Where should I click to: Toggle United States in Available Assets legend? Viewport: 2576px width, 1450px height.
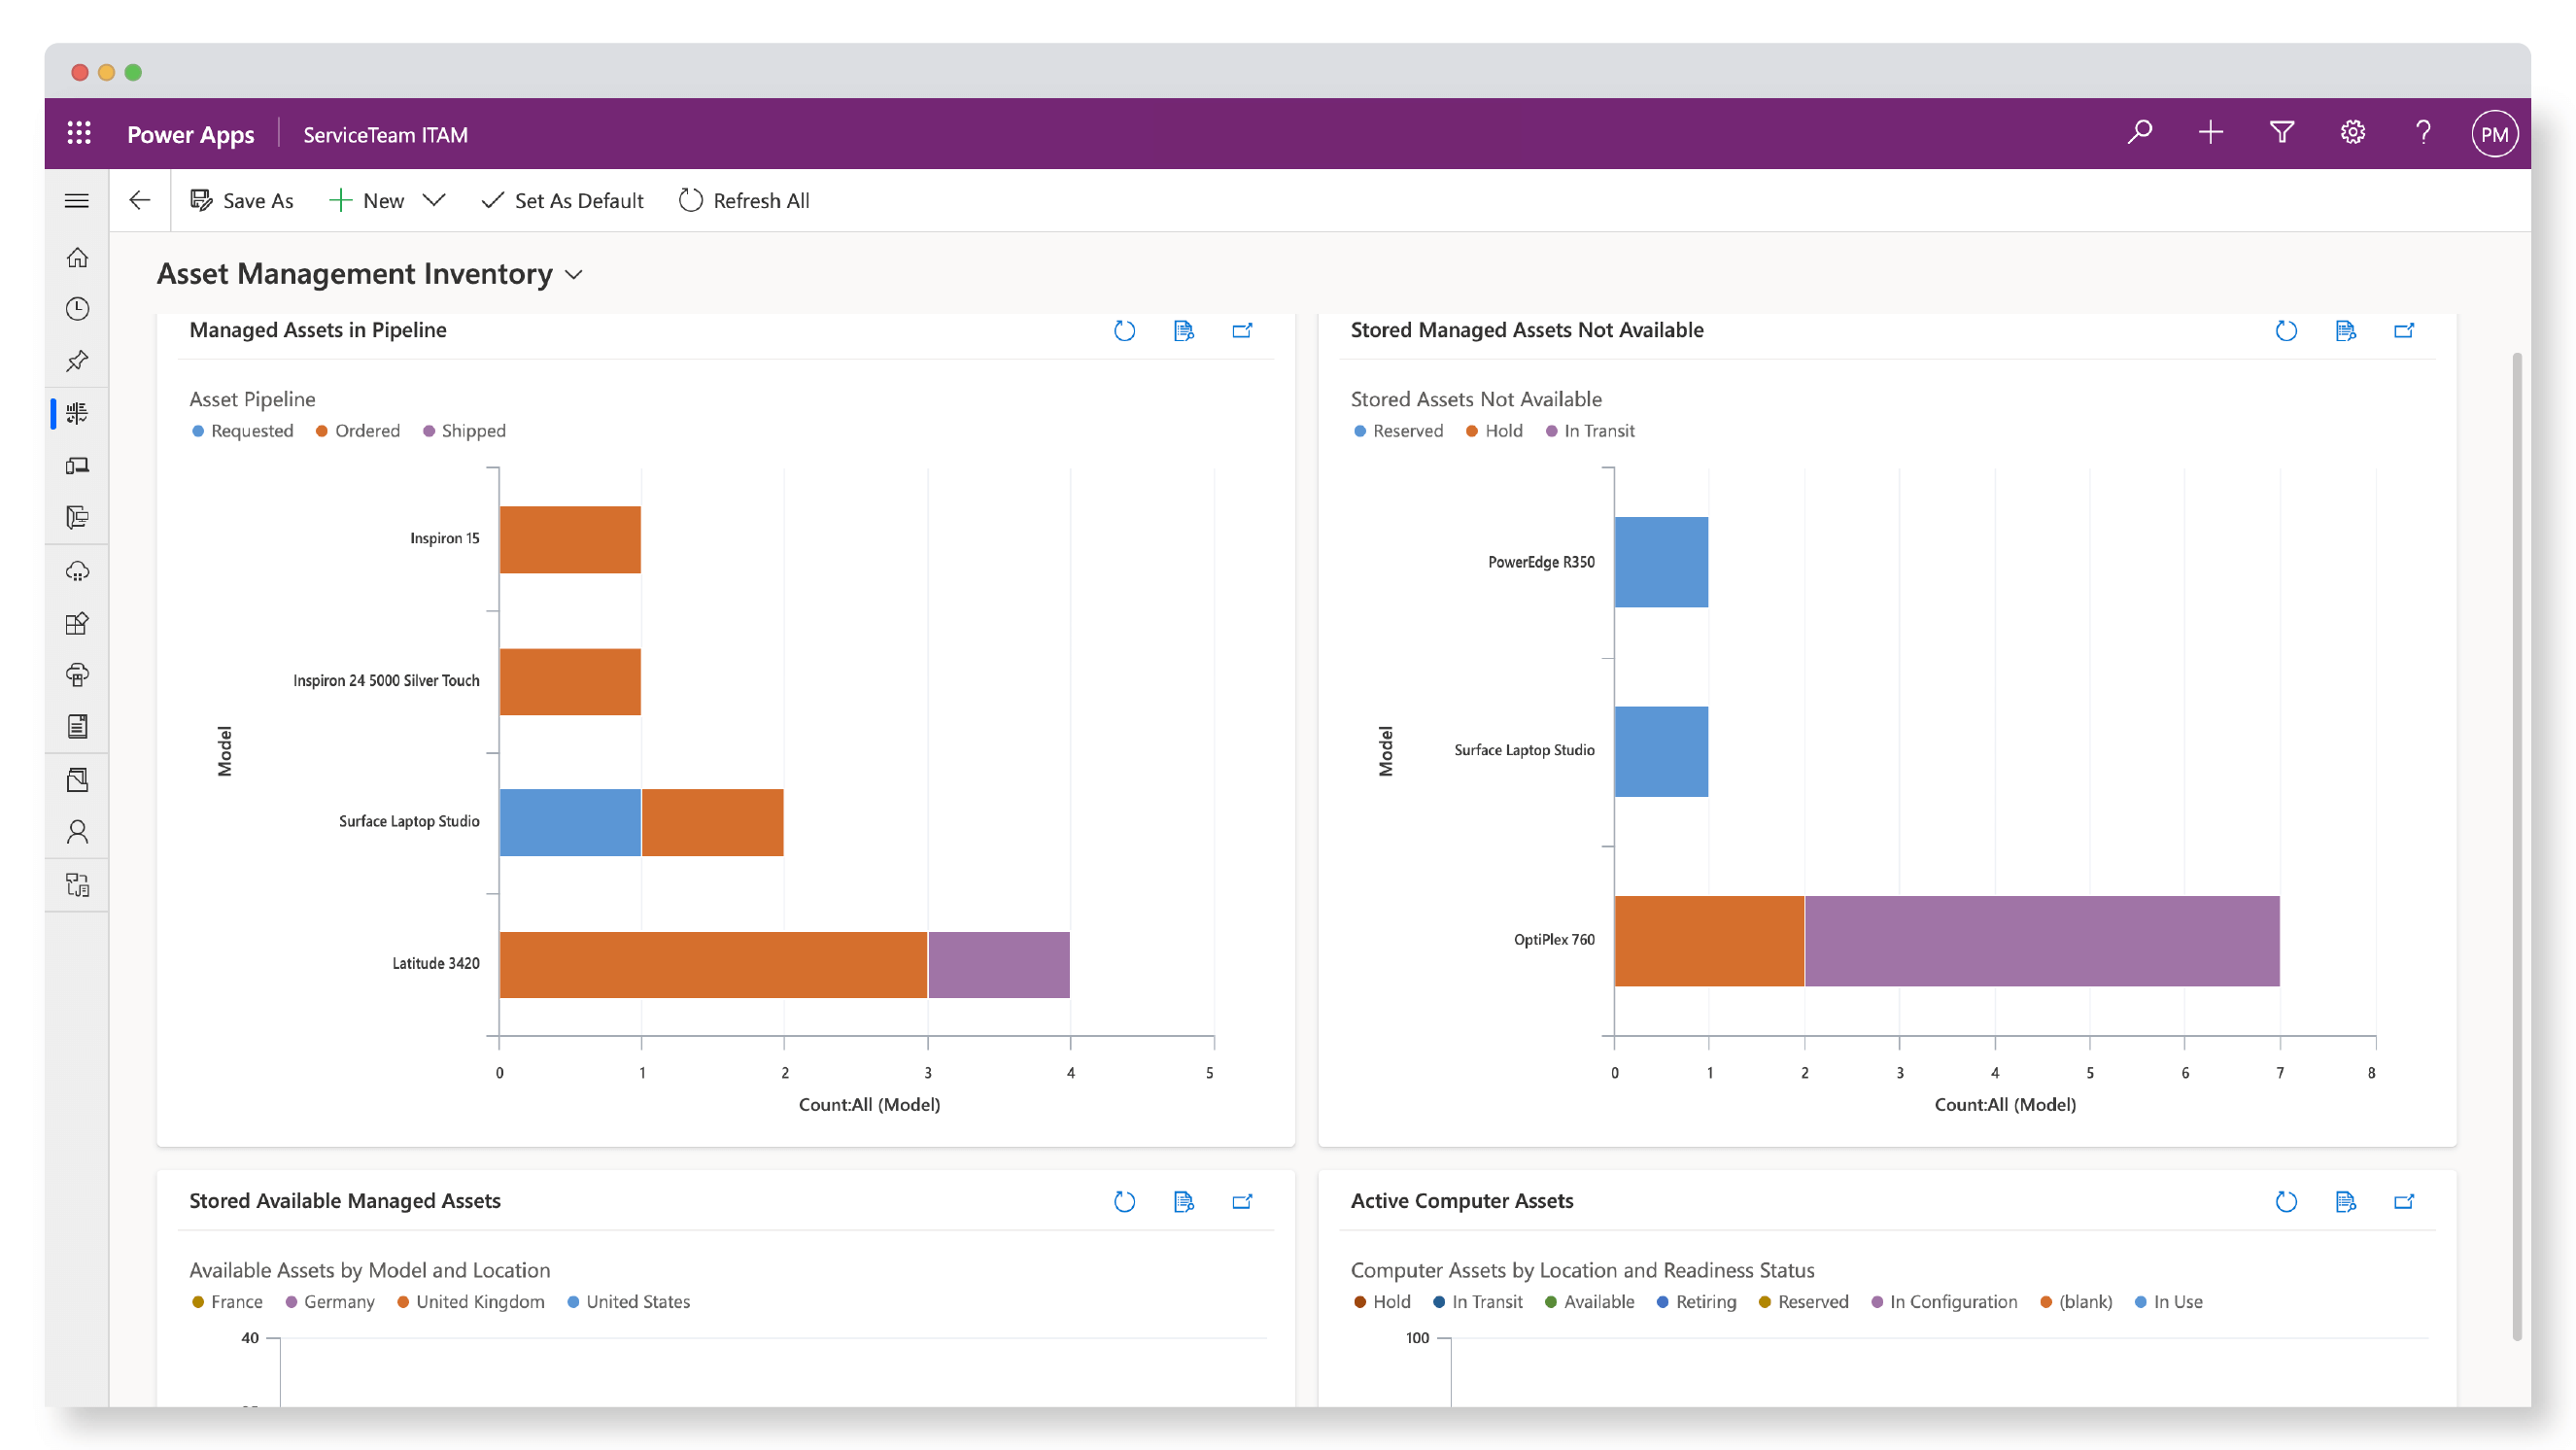click(629, 1302)
